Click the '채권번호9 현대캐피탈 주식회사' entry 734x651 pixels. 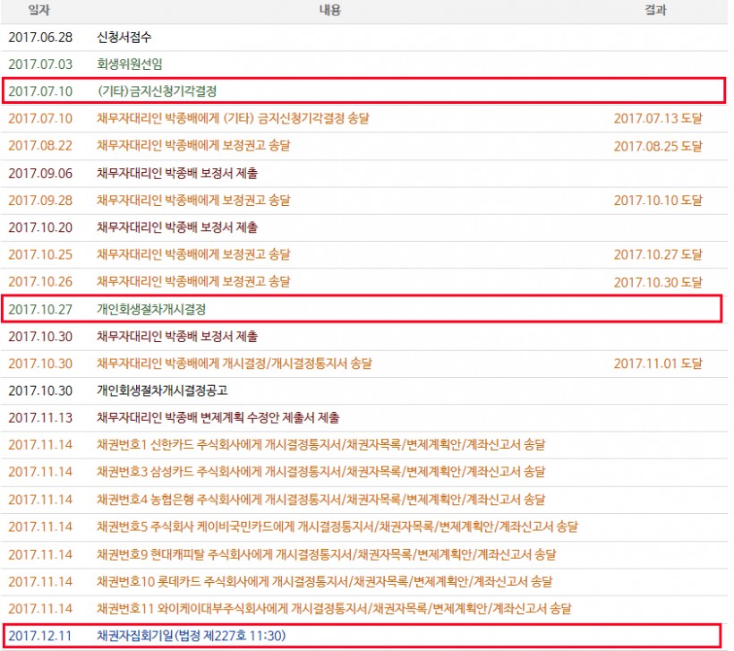327,554
